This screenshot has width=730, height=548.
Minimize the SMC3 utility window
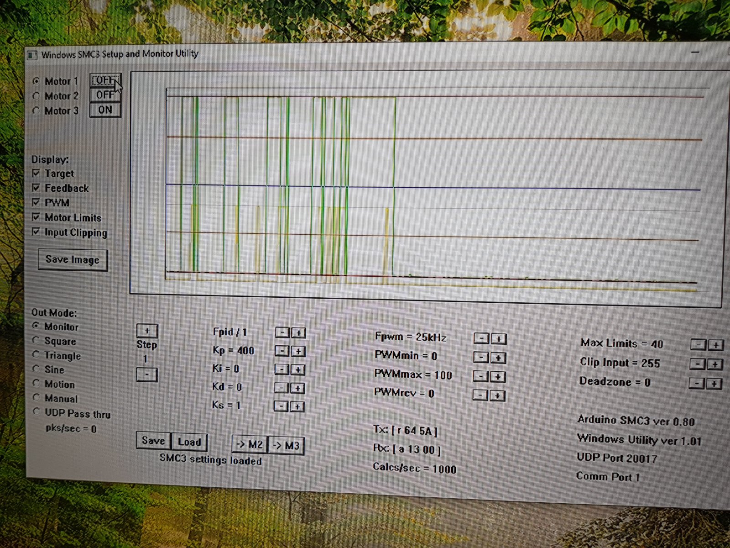(x=695, y=52)
